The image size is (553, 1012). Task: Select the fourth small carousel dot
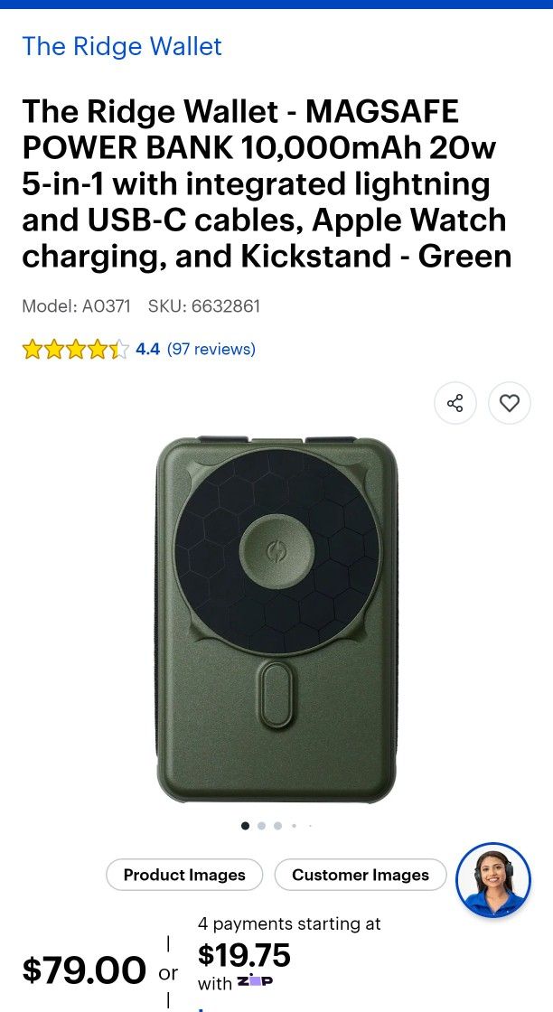(295, 826)
